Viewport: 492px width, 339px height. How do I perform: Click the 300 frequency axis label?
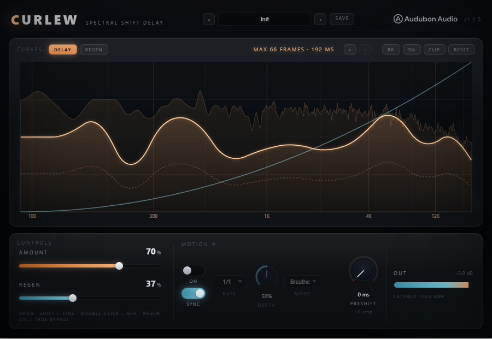(154, 216)
